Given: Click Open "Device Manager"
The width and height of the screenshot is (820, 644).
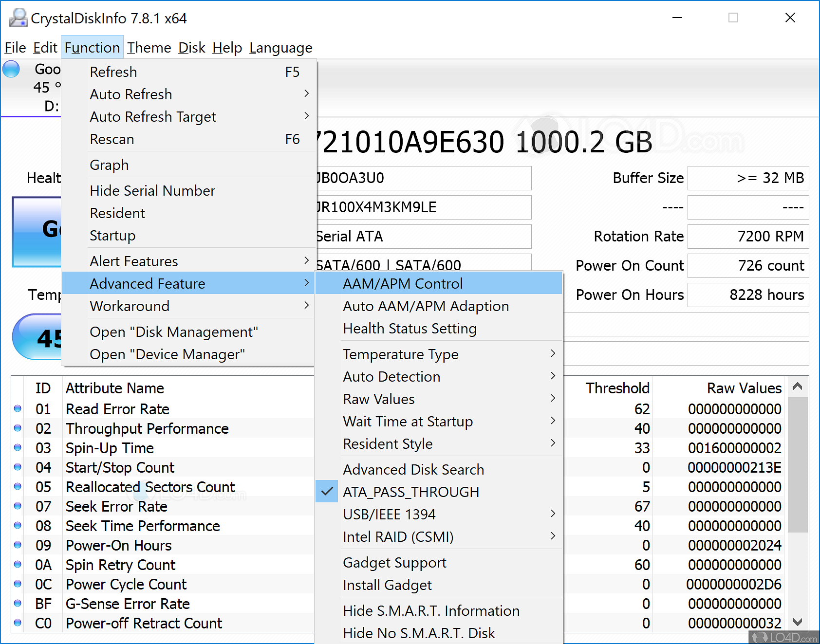Looking at the screenshot, I should coord(167,354).
